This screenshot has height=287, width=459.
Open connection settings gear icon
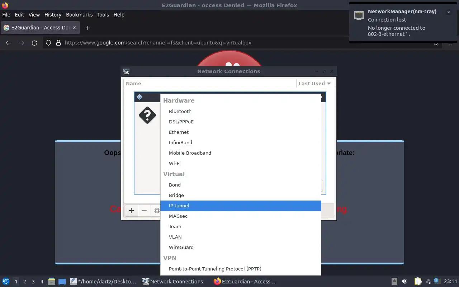tap(156, 211)
